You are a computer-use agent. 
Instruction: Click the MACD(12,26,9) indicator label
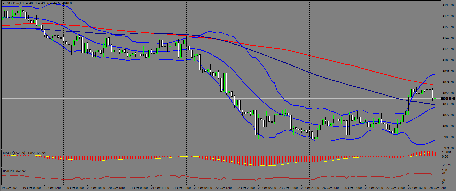(x=14, y=153)
